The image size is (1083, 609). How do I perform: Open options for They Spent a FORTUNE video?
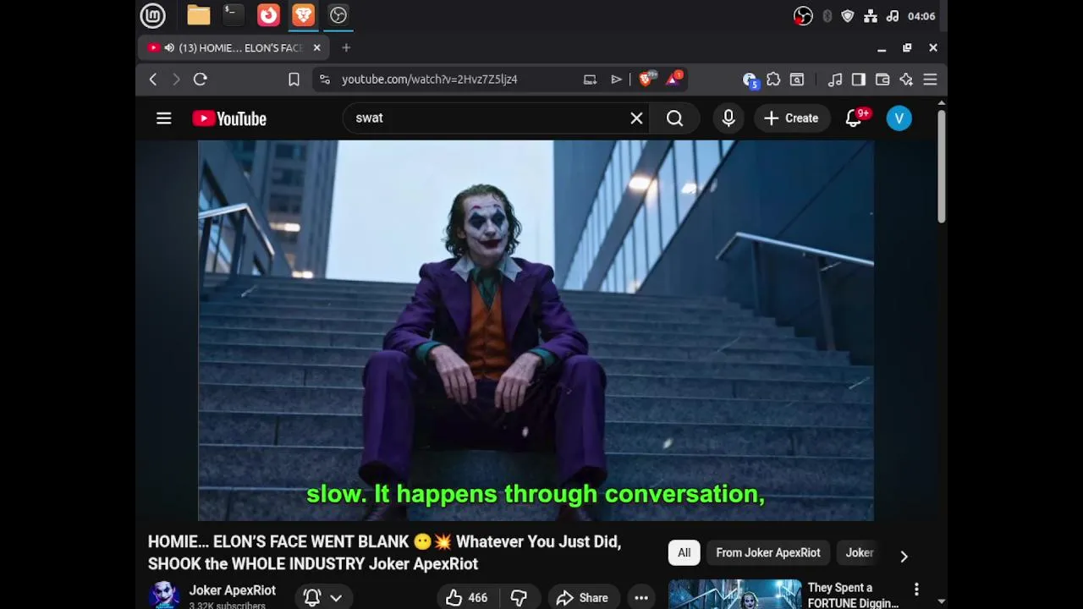pos(916,589)
